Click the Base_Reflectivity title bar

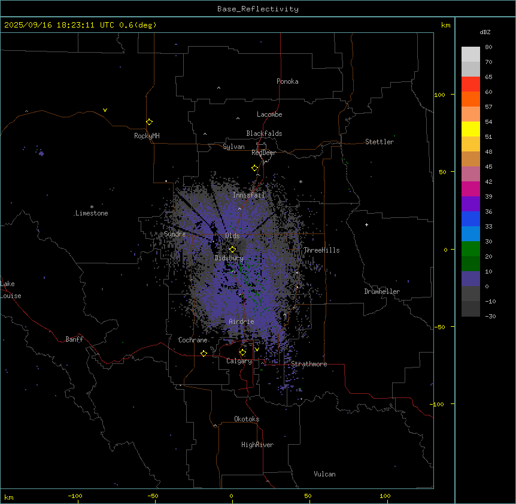pyautogui.click(x=257, y=9)
